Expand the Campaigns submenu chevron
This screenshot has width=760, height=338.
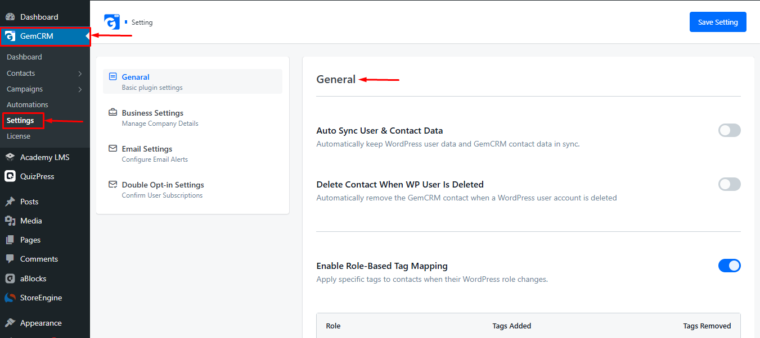pyautogui.click(x=80, y=89)
